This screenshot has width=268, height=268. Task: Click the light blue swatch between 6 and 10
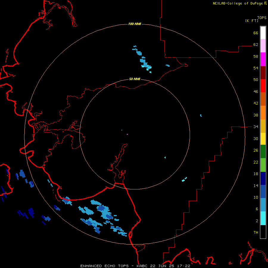[263, 205]
